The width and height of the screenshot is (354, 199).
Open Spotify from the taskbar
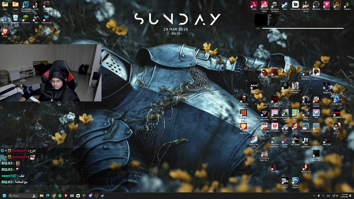click(x=60, y=196)
